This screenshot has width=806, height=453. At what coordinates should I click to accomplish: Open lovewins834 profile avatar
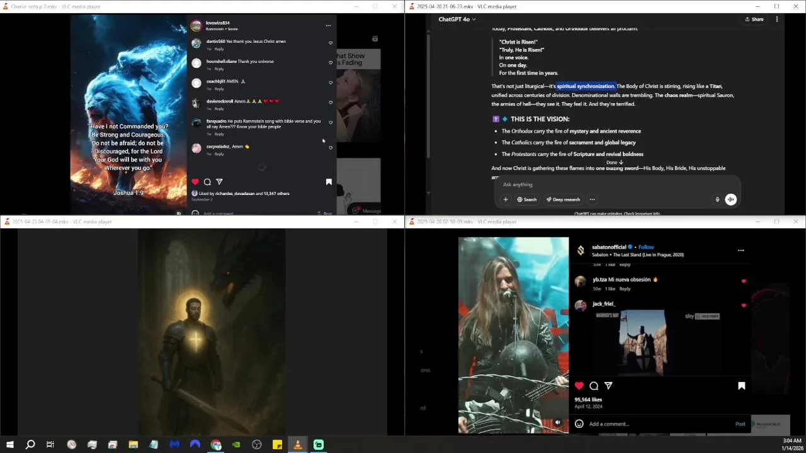tap(196, 26)
